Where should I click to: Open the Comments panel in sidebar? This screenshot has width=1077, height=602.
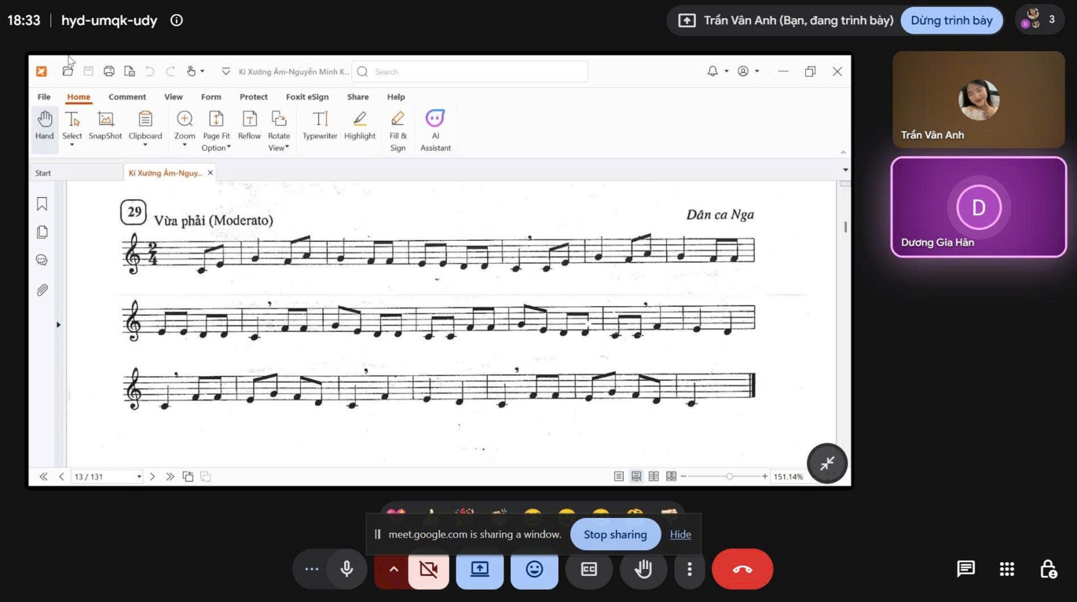click(42, 260)
